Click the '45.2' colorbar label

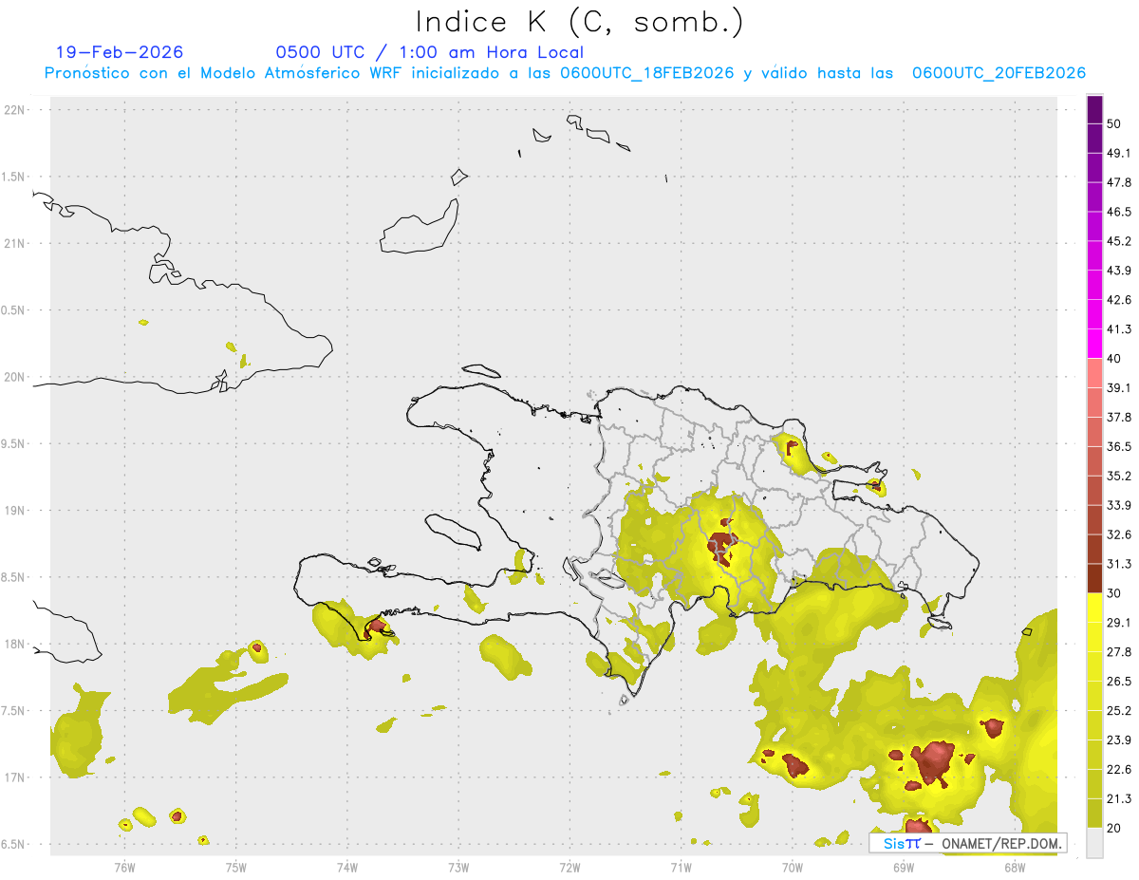[x=1119, y=241]
